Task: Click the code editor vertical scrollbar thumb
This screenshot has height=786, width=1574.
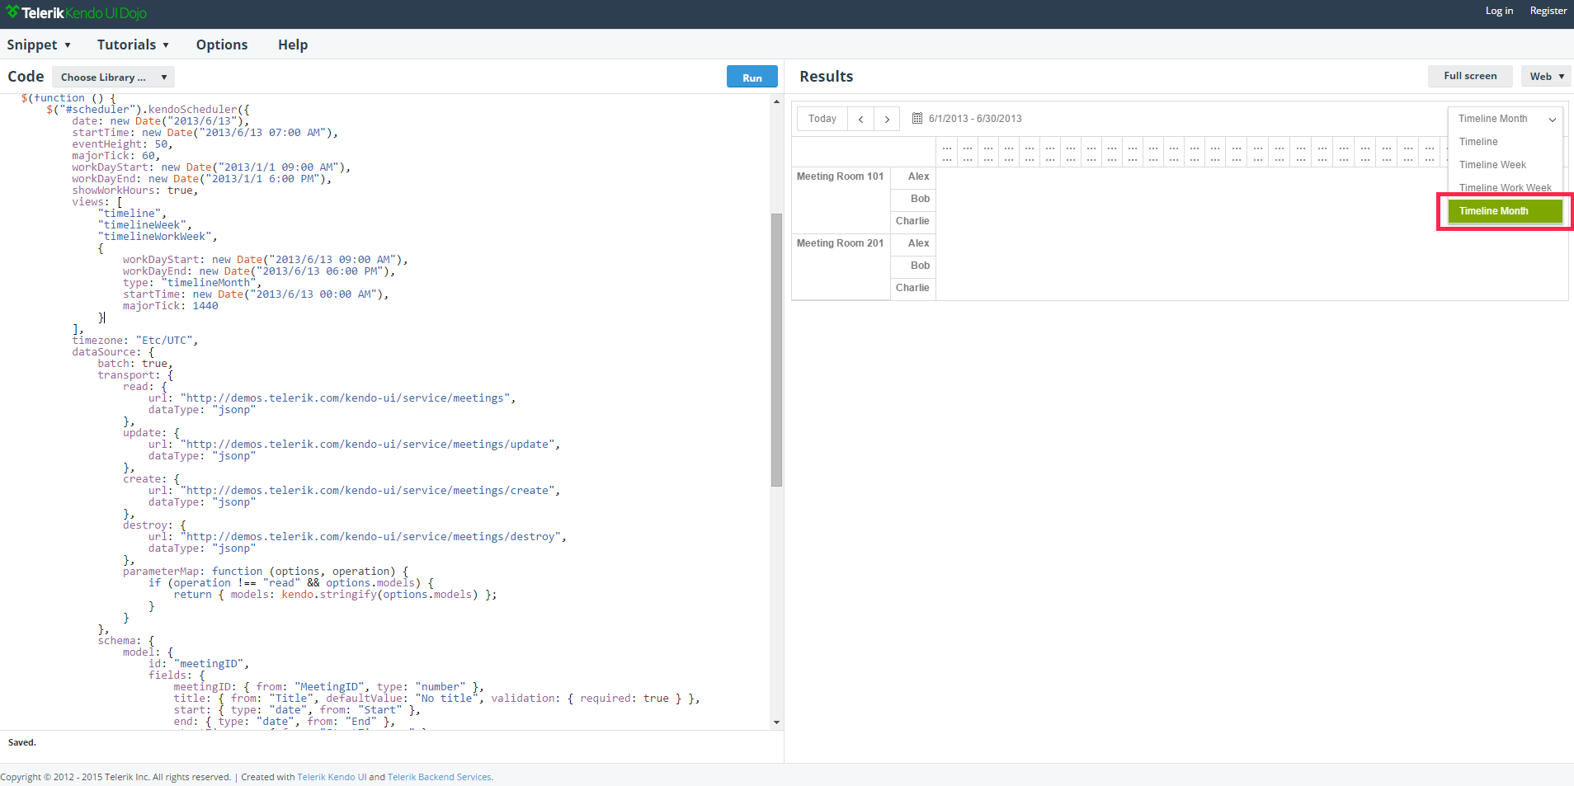Action: tap(776, 350)
